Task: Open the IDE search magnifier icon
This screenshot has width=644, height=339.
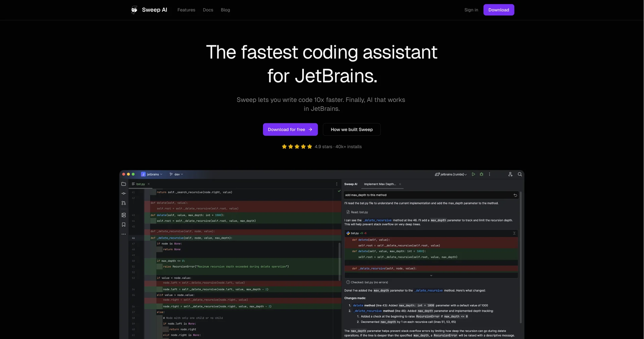Action: (x=520, y=174)
